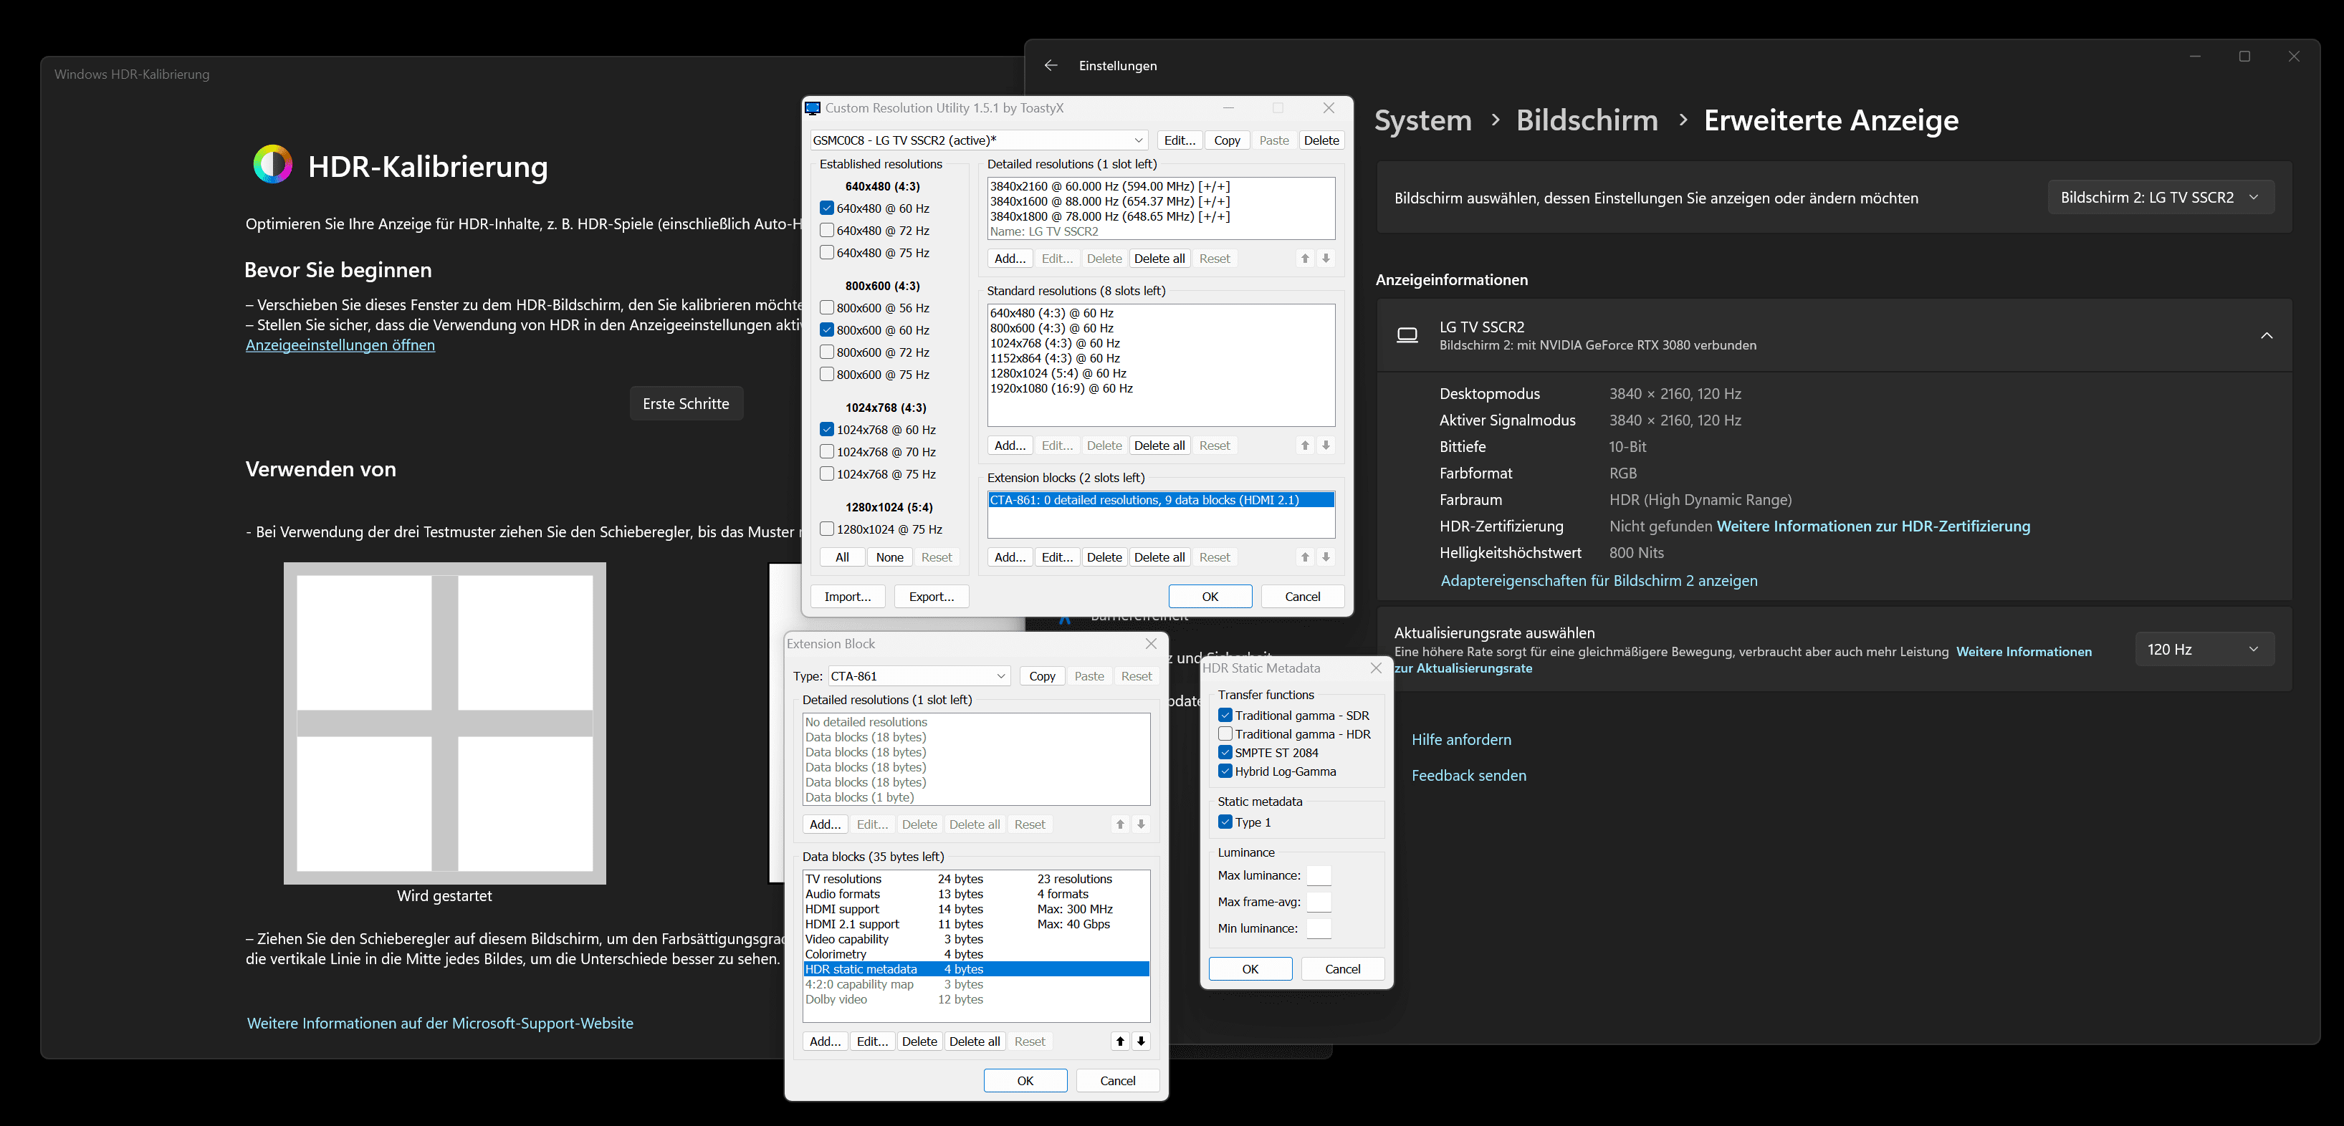The image size is (2344, 1126).
Task: Click Hilfe anfordern link
Action: click(x=1460, y=741)
